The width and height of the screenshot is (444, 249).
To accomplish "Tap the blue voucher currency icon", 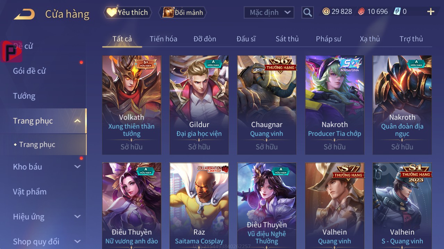I will [397, 11].
